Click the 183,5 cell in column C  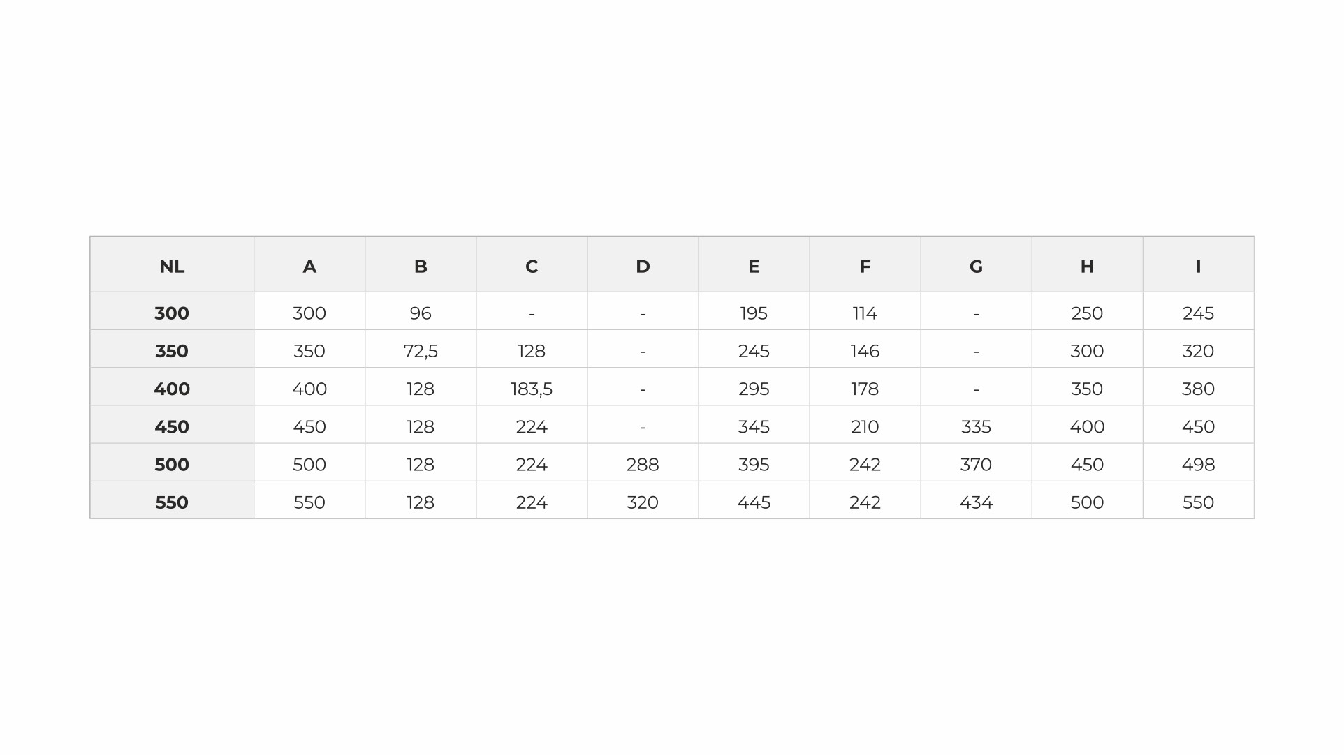coord(532,389)
